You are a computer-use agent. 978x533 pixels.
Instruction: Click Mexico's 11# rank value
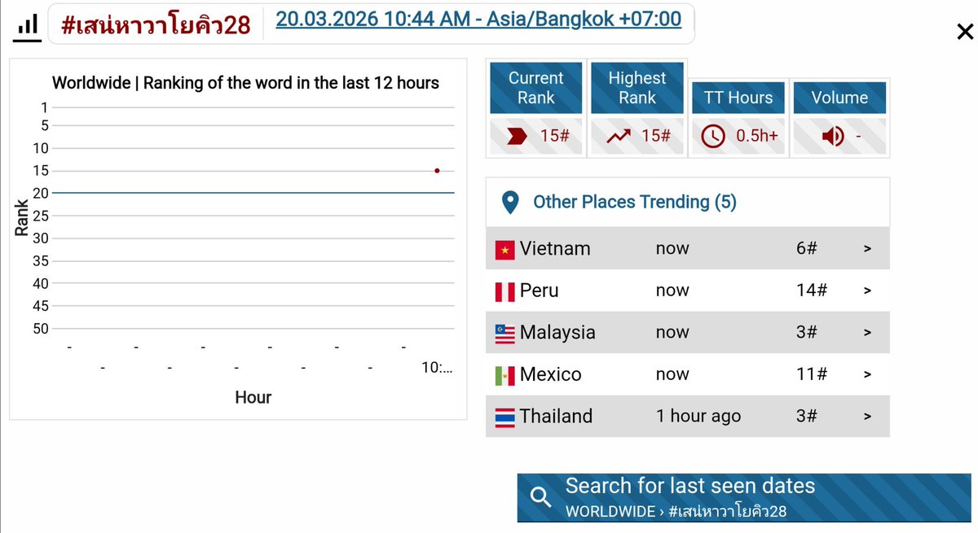[812, 374]
